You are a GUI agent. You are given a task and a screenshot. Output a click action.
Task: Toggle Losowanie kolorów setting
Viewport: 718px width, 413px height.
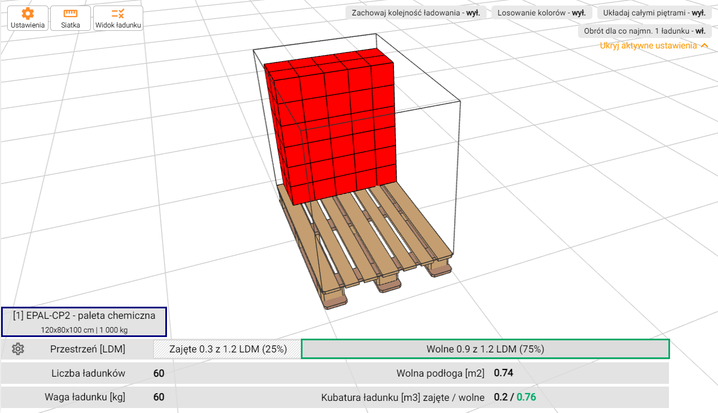click(x=542, y=13)
